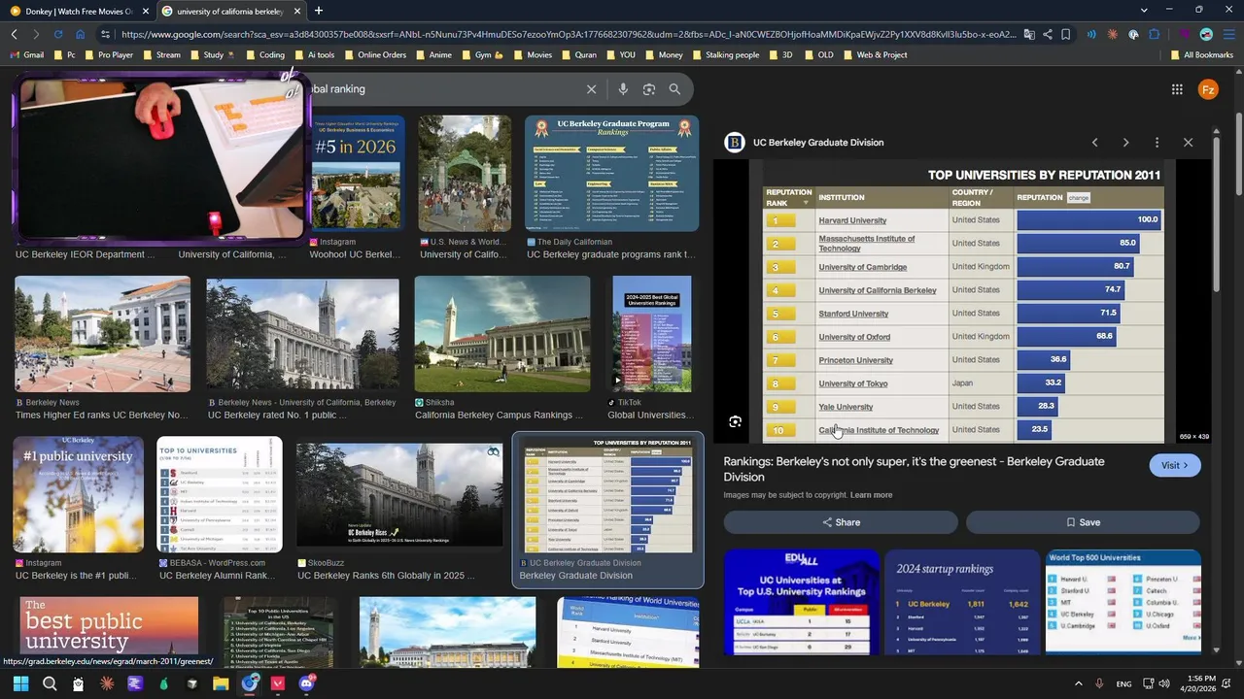Open the Learn more copyright link

pos(871,495)
